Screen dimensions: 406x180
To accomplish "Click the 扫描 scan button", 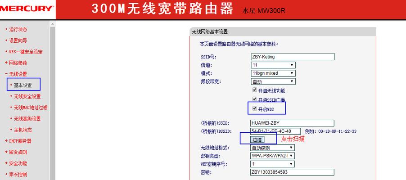I will click(x=257, y=140).
